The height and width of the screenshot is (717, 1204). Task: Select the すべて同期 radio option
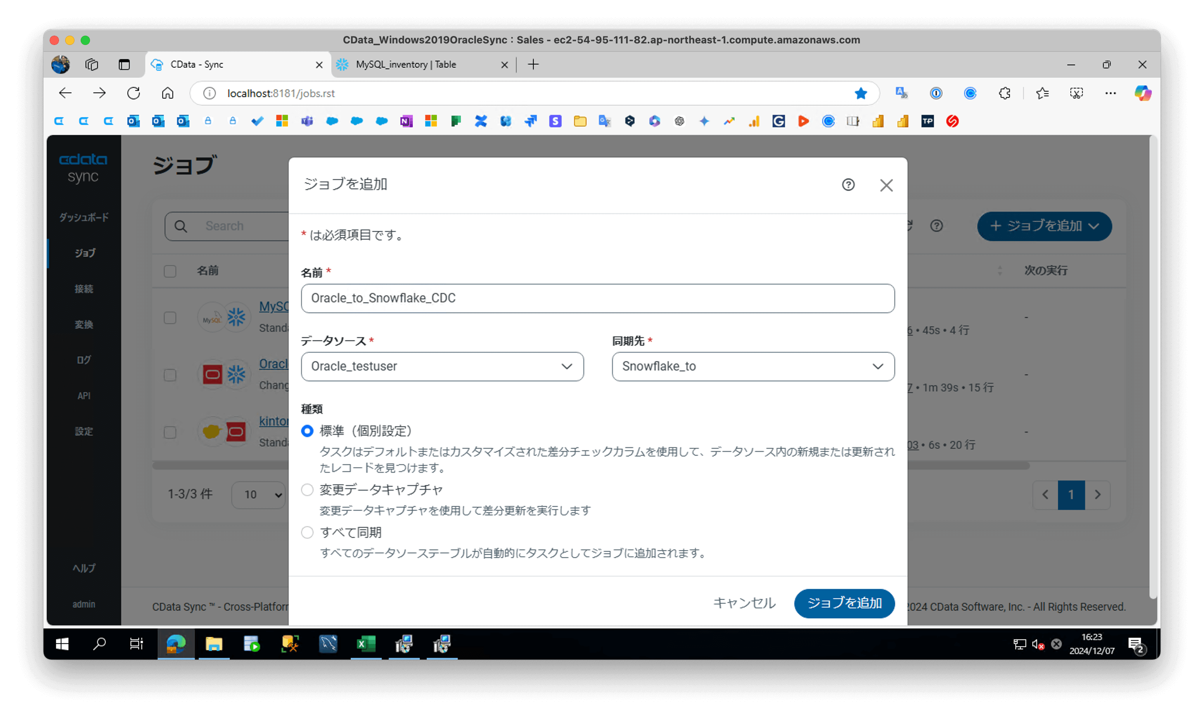(x=307, y=533)
